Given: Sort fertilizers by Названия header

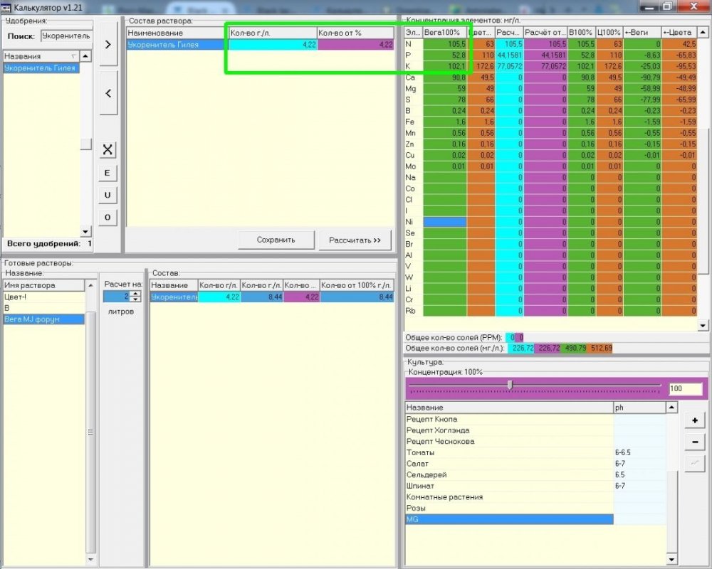Looking at the screenshot, I should coord(41,56).
